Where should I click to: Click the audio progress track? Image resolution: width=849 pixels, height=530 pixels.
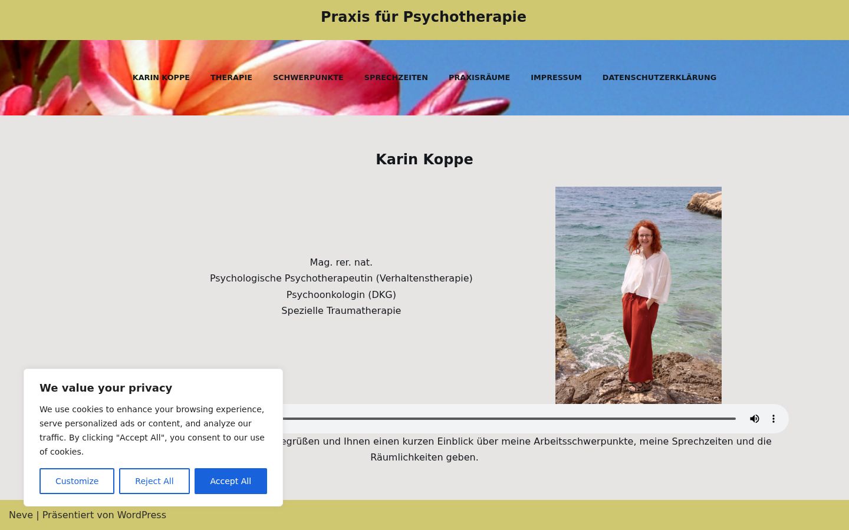pyautogui.click(x=509, y=419)
